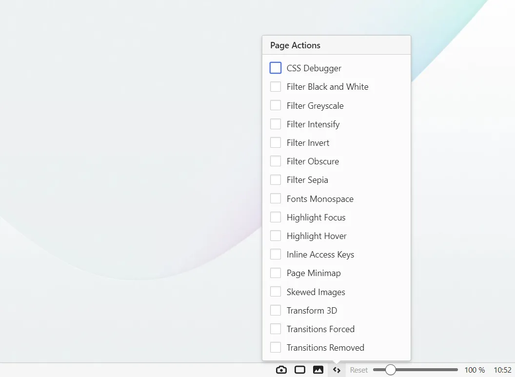This screenshot has width=515, height=377.
Task: Turn on Skewed Images
Action: tap(276, 292)
